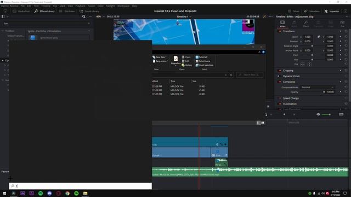Click the Explorer search box

[x=250, y=74]
